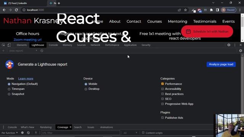Image resolution: width=244 pixels, height=137 pixels.
Task: Enable Progressive Web App category
Action: 162,104
